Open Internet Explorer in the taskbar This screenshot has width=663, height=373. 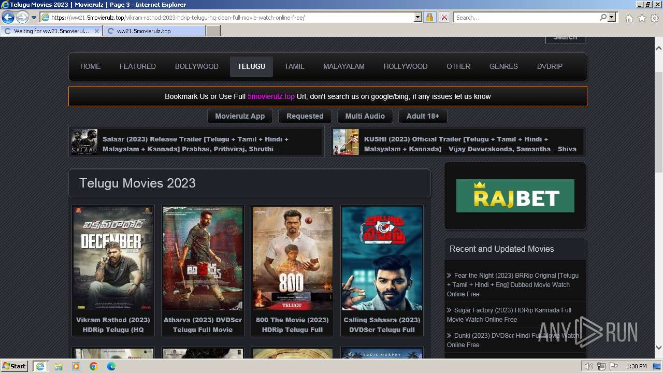[40, 366]
